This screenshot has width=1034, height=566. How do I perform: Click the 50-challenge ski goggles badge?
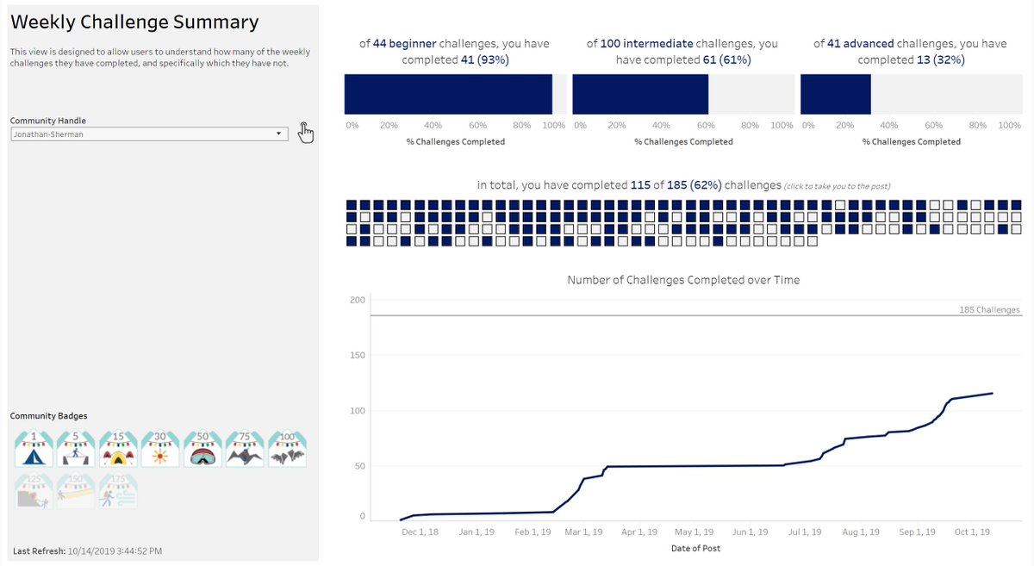202,449
